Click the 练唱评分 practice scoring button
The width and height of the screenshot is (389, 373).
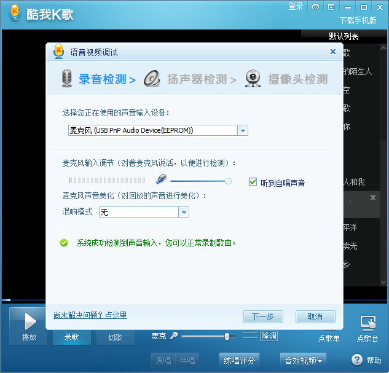(239, 361)
